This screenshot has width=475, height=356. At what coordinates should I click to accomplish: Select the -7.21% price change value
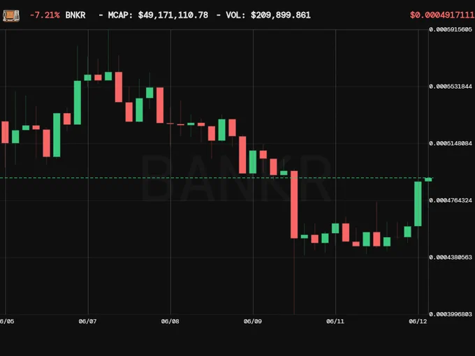coord(45,15)
